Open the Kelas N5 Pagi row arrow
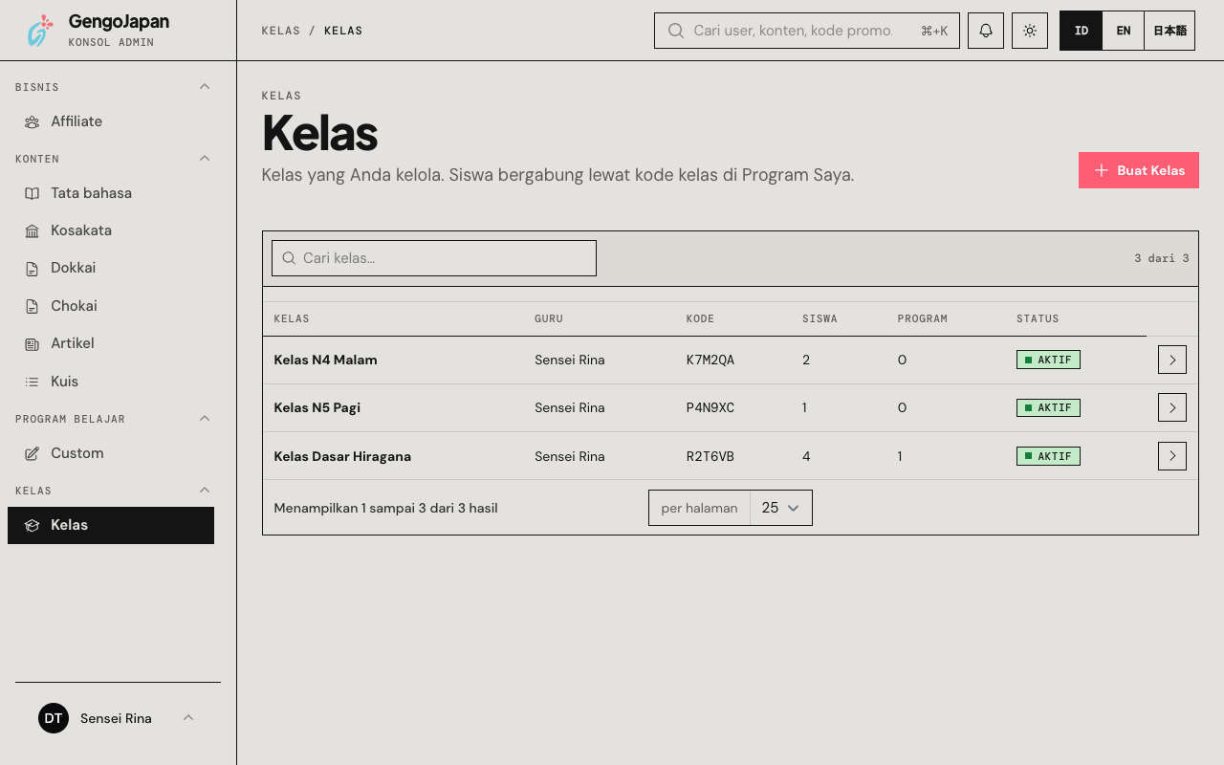The width and height of the screenshot is (1224, 765). point(1172,407)
